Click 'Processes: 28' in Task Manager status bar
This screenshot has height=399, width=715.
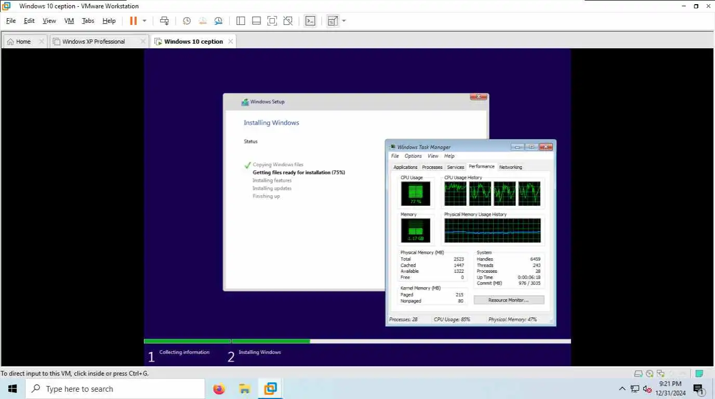(403, 320)
